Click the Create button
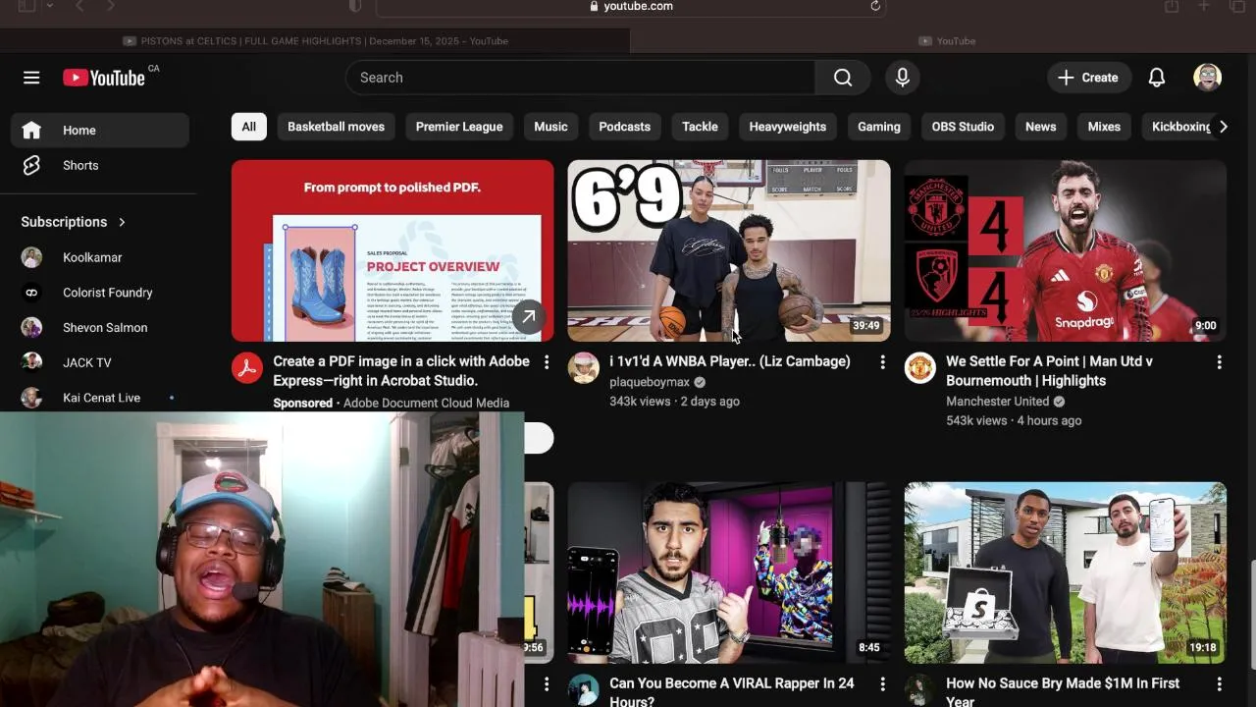The width and height of the screenshot is (1256, 707). pos(1089,78)
